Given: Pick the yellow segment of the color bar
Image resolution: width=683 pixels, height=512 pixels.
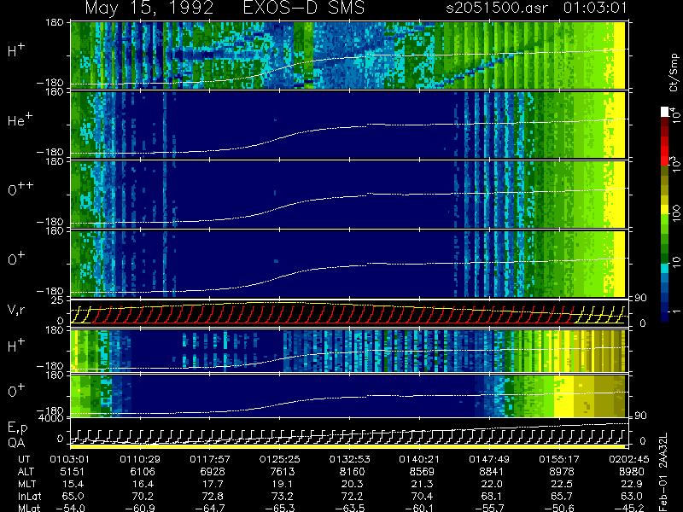Looking at the screenshot, I should tap(665, 211).
